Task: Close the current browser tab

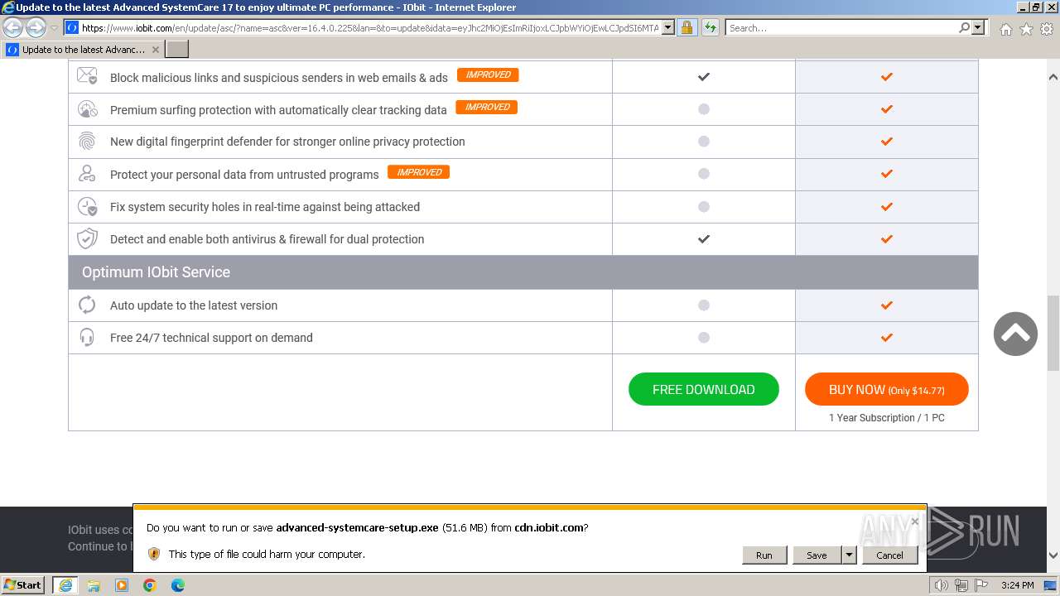Action: click(155, 50)
